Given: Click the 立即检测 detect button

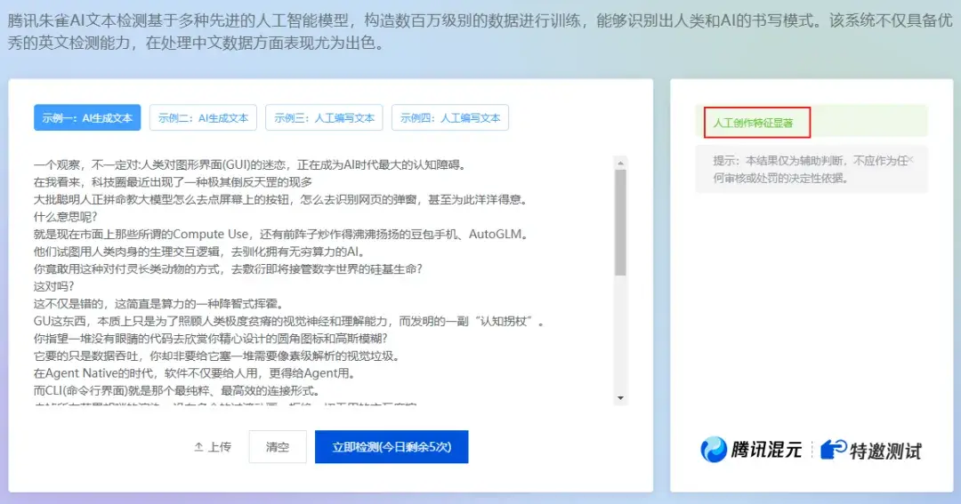Looking at the screenshot, I should click(392, 447).
